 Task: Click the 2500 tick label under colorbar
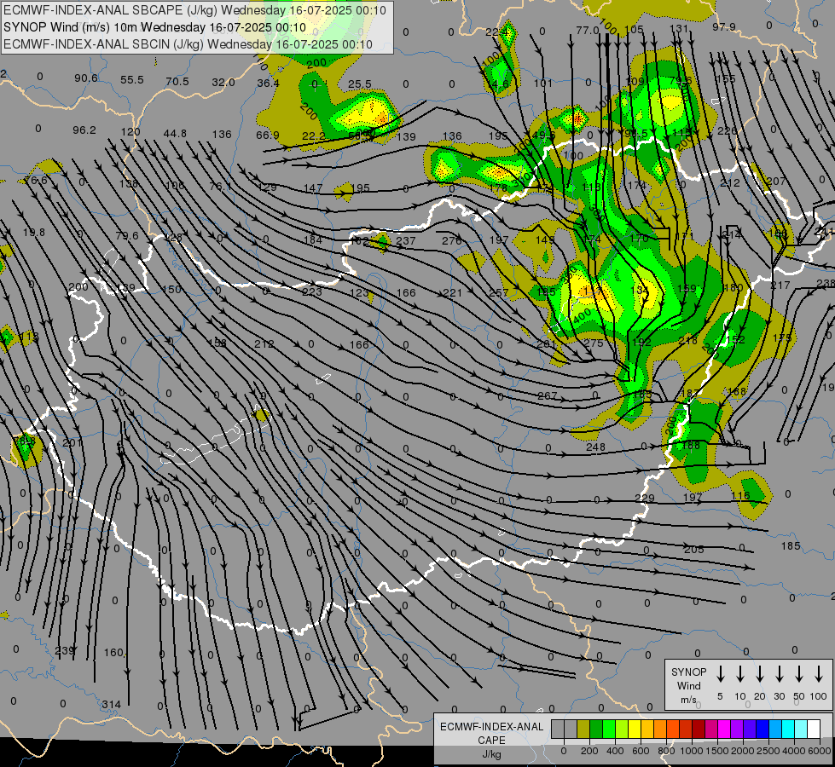pyautogui.click(x=768, y=751)
